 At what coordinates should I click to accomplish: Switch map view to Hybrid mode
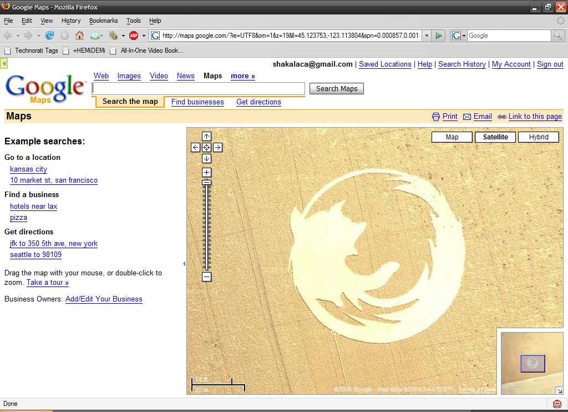pyautogui.click(x=538, y=137)
